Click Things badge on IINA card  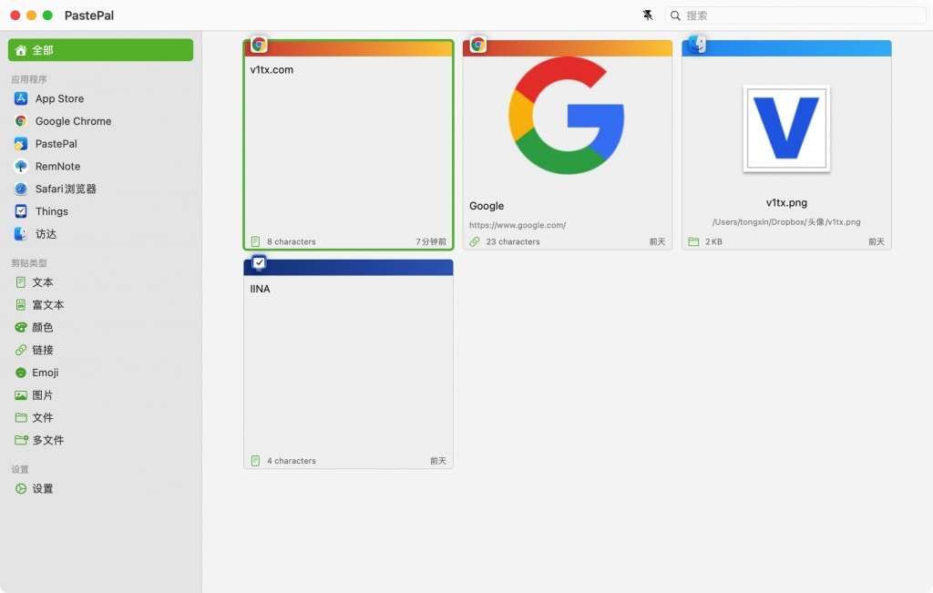(259, 263)
